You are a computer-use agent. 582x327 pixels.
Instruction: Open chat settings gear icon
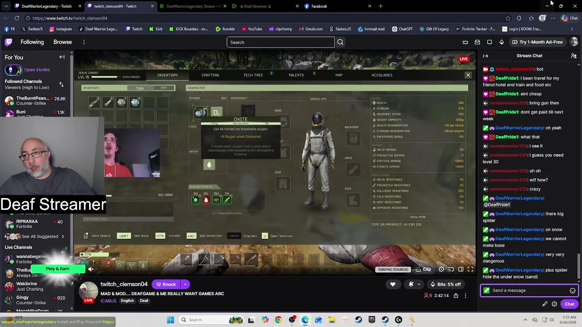(554, 304)
